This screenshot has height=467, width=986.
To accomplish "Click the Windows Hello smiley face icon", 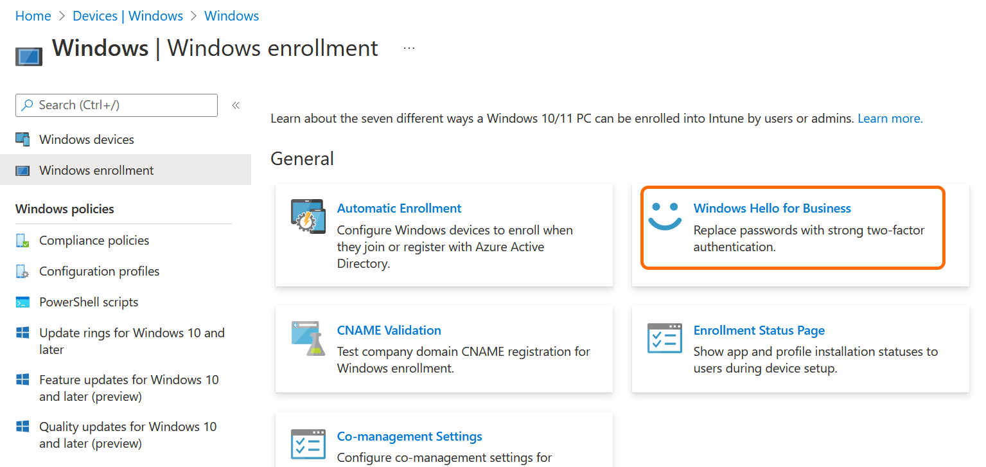I will [664, 216].
